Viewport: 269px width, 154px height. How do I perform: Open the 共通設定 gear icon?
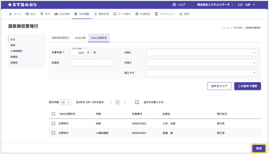pyautogui.click(x=137, y=14)
